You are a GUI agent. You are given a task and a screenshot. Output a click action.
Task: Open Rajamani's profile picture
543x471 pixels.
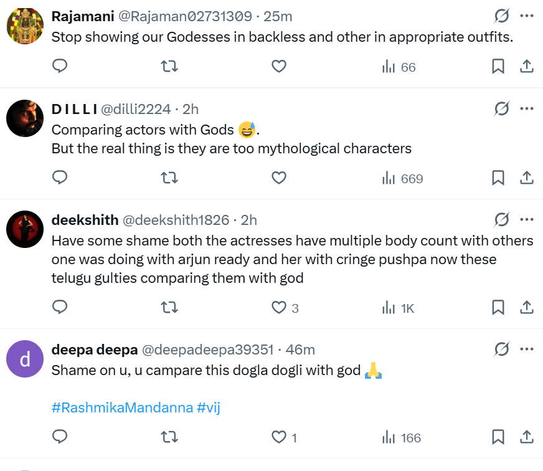pos(25,26)
